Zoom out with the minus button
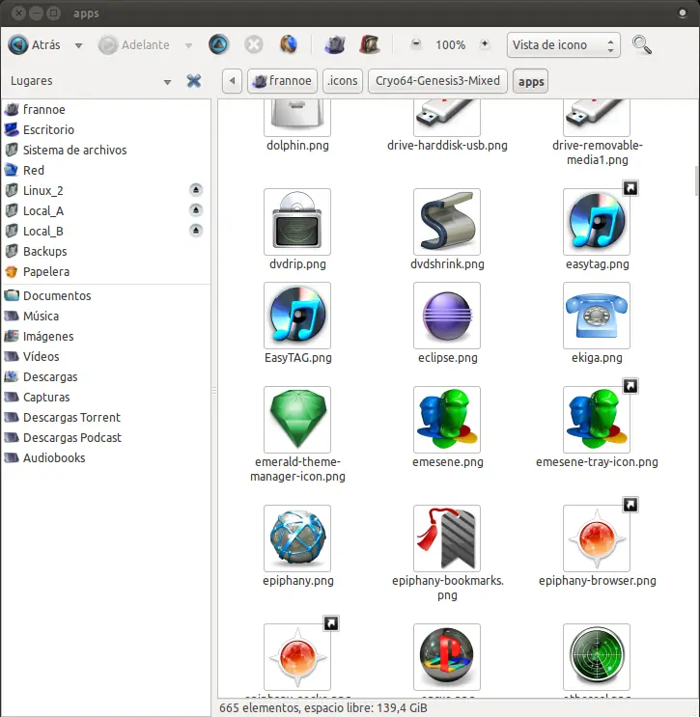This screenshot has height=717, width=700. (x=416, y=44)
